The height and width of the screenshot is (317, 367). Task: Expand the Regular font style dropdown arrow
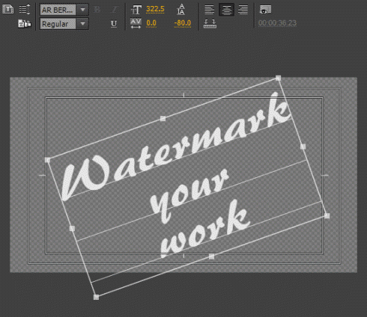click(82, 24)
